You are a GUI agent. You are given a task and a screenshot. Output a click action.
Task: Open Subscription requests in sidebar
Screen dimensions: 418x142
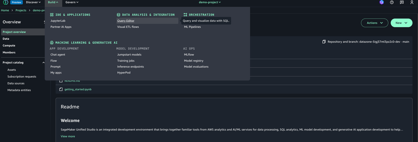[22, 77]
